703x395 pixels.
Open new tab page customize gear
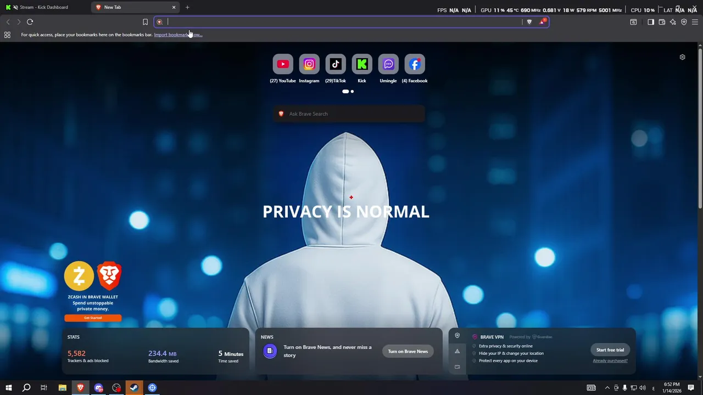[682, 57]
